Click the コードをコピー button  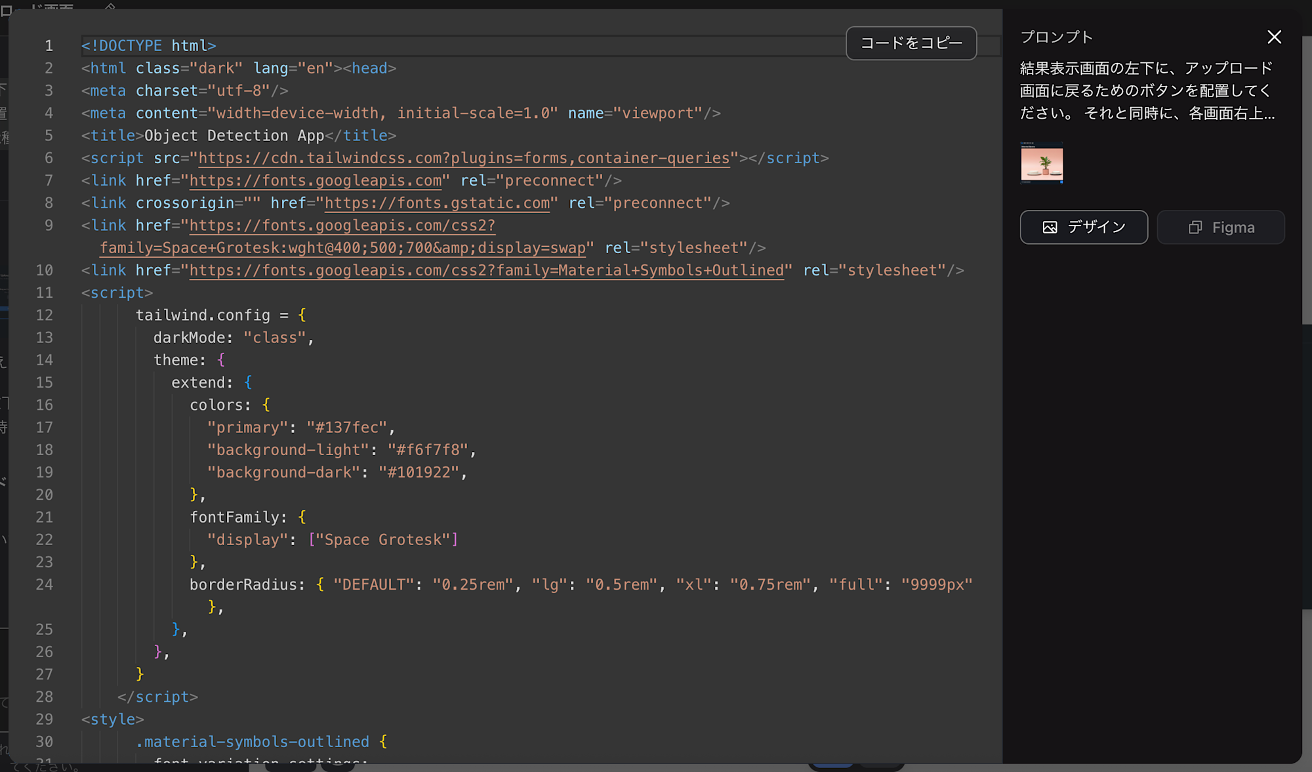[911, 43]
